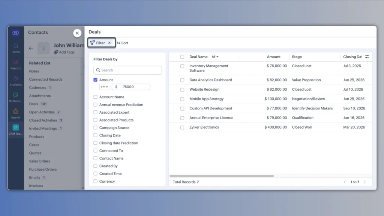Go to the next page arrow
The image size is (384, 216).
point(364,182)
